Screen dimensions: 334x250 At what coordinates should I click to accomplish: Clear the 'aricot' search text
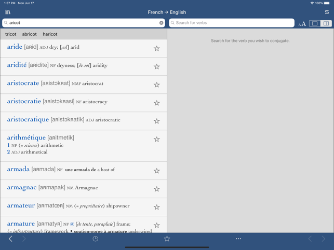[161, 23]
